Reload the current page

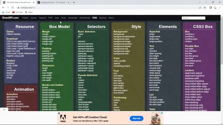(13, 8)
